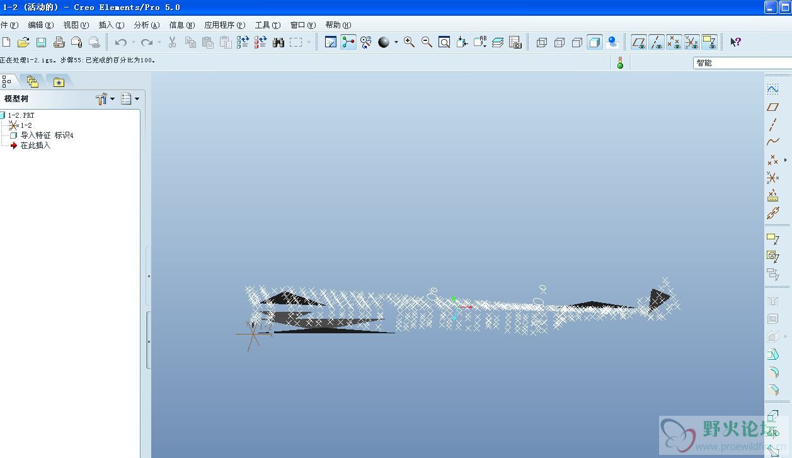Open an existing file
792x458 pixels.
(x=23, y=42)
